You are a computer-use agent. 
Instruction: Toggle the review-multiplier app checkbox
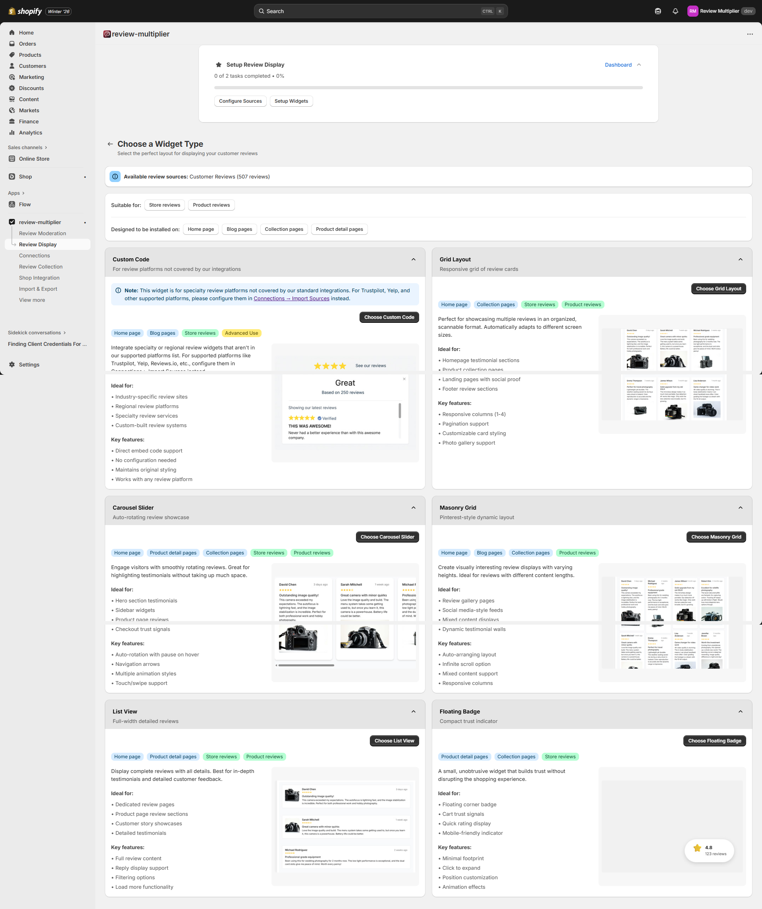pos(12,222)
